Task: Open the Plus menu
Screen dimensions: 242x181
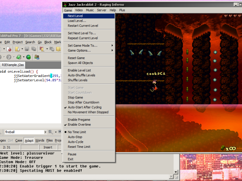Action: click(122, 10)
